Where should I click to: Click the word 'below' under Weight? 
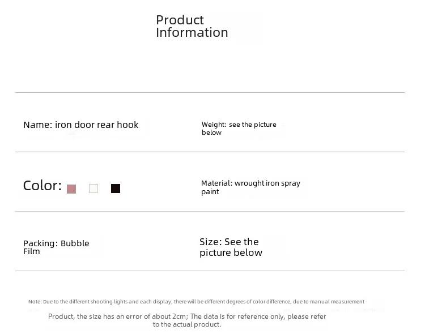(x=212, y=132)
